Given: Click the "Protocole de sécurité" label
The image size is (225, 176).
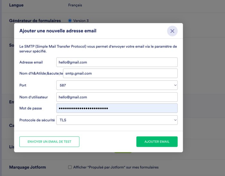Looking at the screenshot, I should (37, 120).
